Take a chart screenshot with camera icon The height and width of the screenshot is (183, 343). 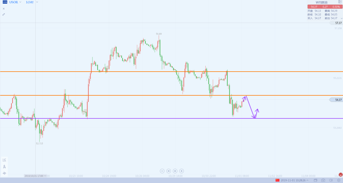pos(323,180)
